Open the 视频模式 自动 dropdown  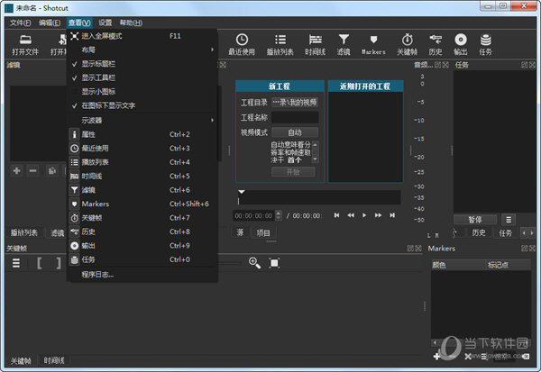coord(295,132)
